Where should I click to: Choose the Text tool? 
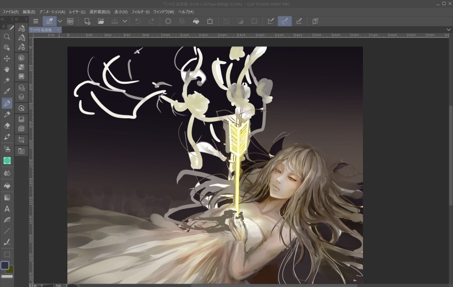click(7, 209)
